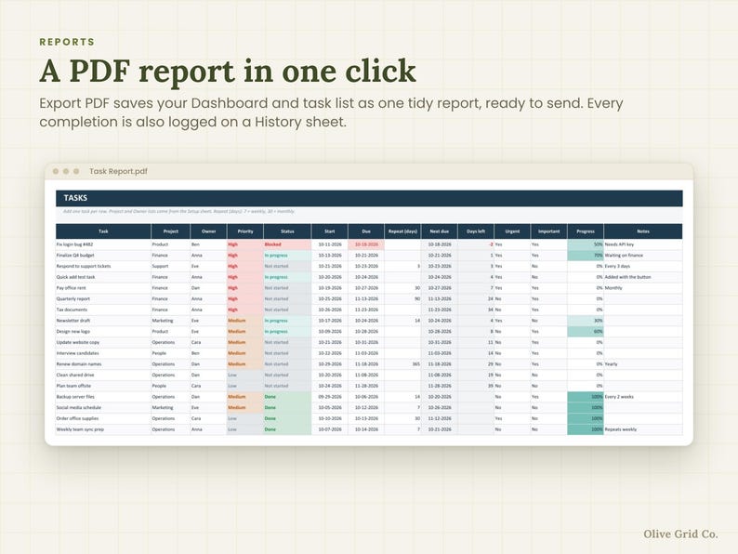Click the 'Support' project cell
738x554 pixels.
tap(171, 267)
